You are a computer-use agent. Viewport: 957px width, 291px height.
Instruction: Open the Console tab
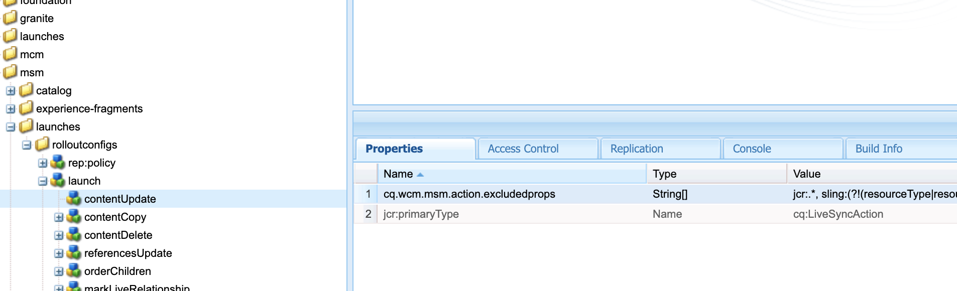751,149
